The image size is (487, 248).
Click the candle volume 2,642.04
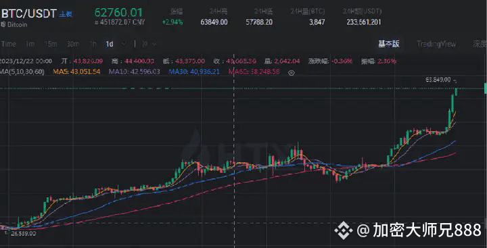287,61
